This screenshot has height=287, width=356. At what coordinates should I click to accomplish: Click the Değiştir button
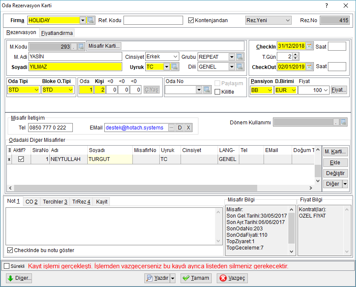335,173
